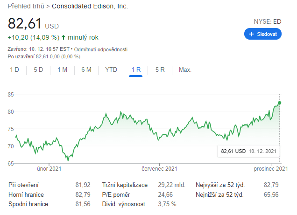297x215 pixels.
Task: Switch chart to the 5 R range
Action: click(x=160, y=70)
